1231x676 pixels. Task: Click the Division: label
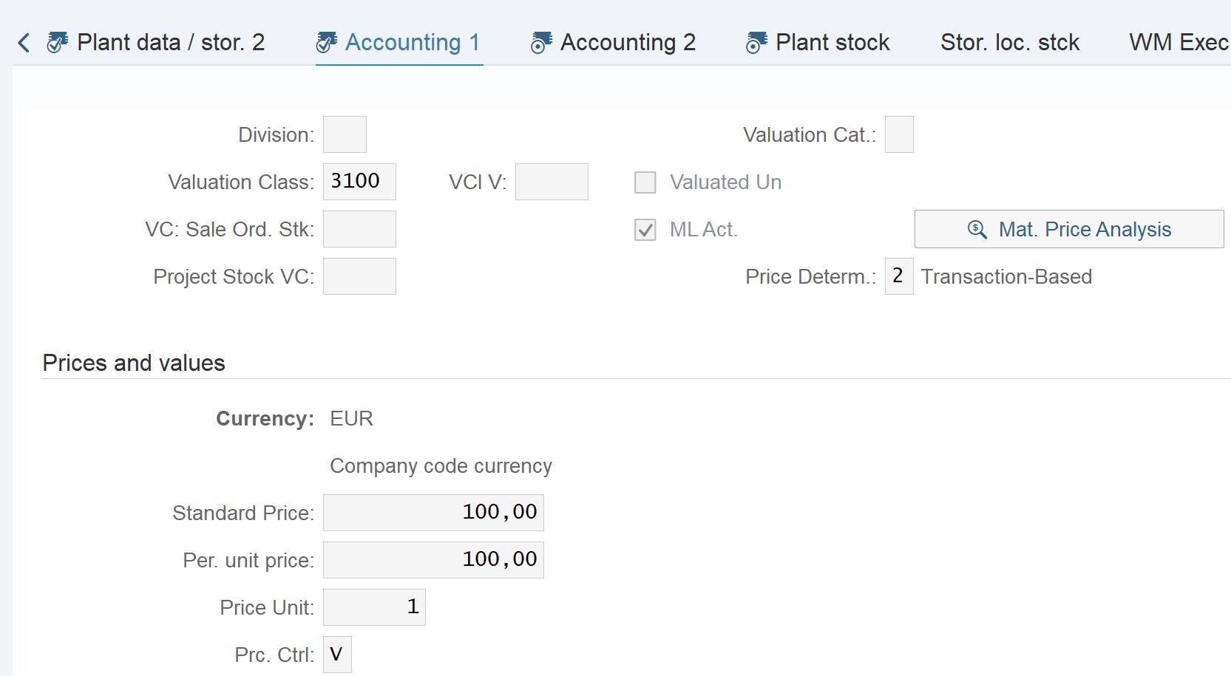[x=276, y=135]
